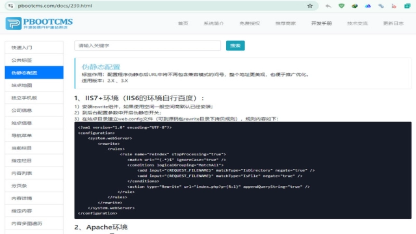
Task: Open 技术交流 navigation item
Action: pyautogui.click(x=357, y=23)
